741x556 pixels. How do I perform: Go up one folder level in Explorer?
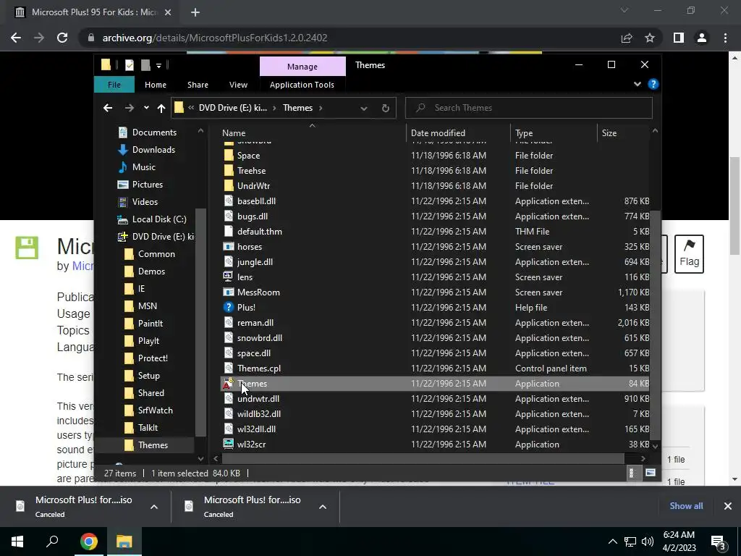[x=161, y=109]
